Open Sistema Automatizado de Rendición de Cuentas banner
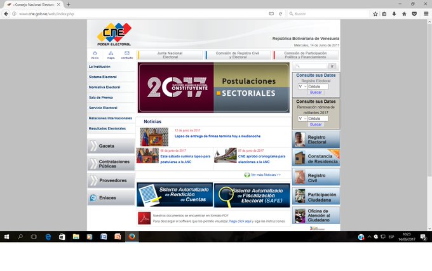Viewport: 432px width, 271px height. coord(175,194)
